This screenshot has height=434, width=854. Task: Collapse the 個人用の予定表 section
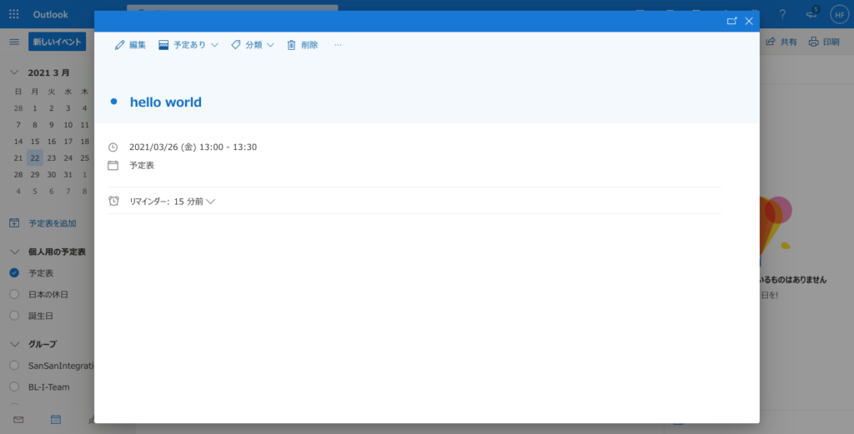tap(14, 252)
